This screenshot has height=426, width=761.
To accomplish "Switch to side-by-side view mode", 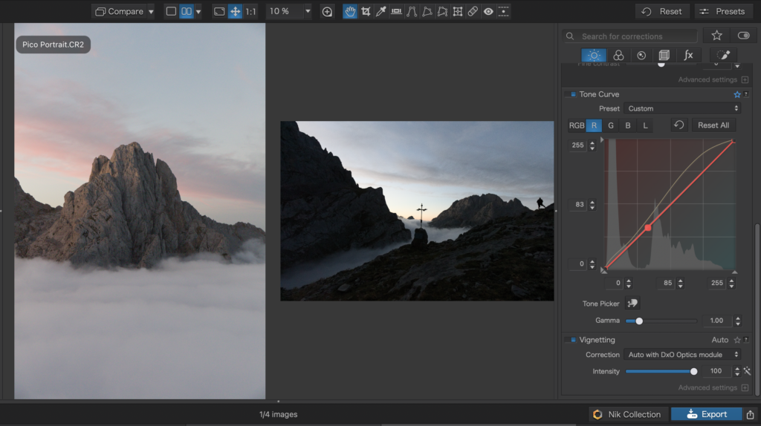I will point(187,11).
